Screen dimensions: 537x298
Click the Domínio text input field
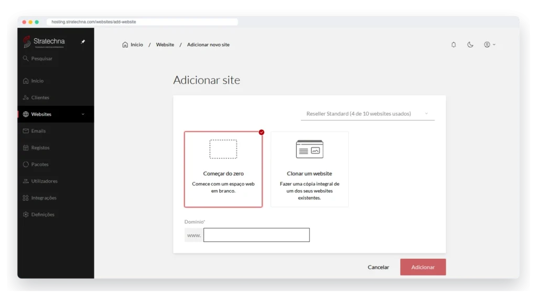pyautogui.click(x=256, y=235)
